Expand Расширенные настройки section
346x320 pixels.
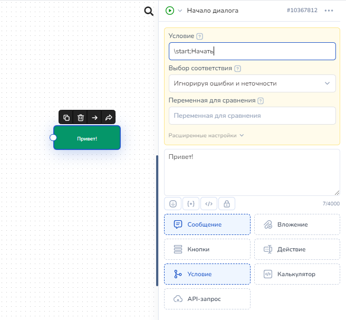point(206,135)
